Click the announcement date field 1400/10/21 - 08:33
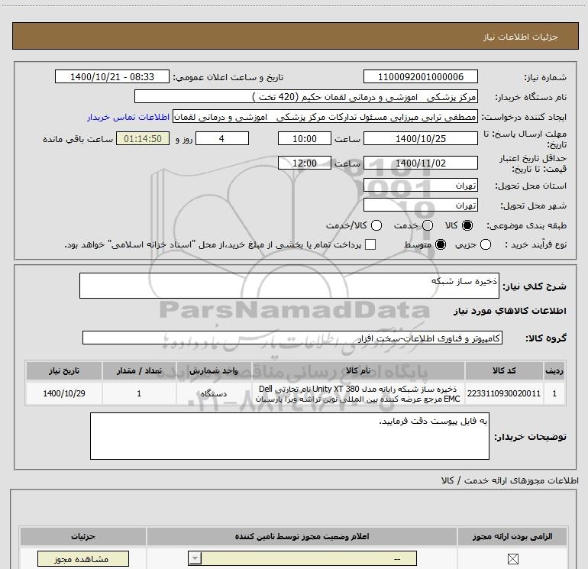Image resolution: width=588 pixels, height=569 pixels. tap(112, 76)
